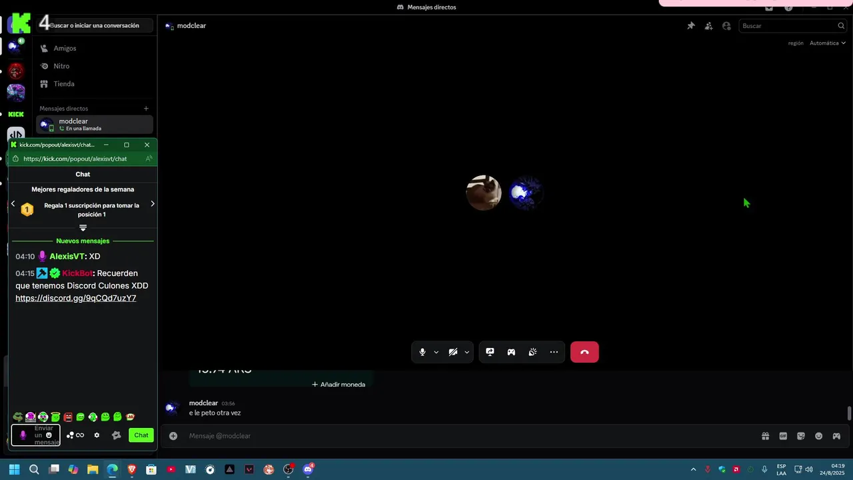The image size is (853, 480).
Task: Open the Amigos section
Action: coord(95,48)
